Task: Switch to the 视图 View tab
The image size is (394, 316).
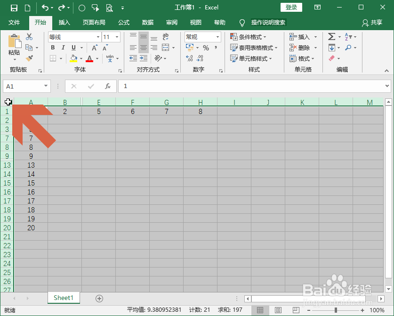Action: (x=196, y=23)
